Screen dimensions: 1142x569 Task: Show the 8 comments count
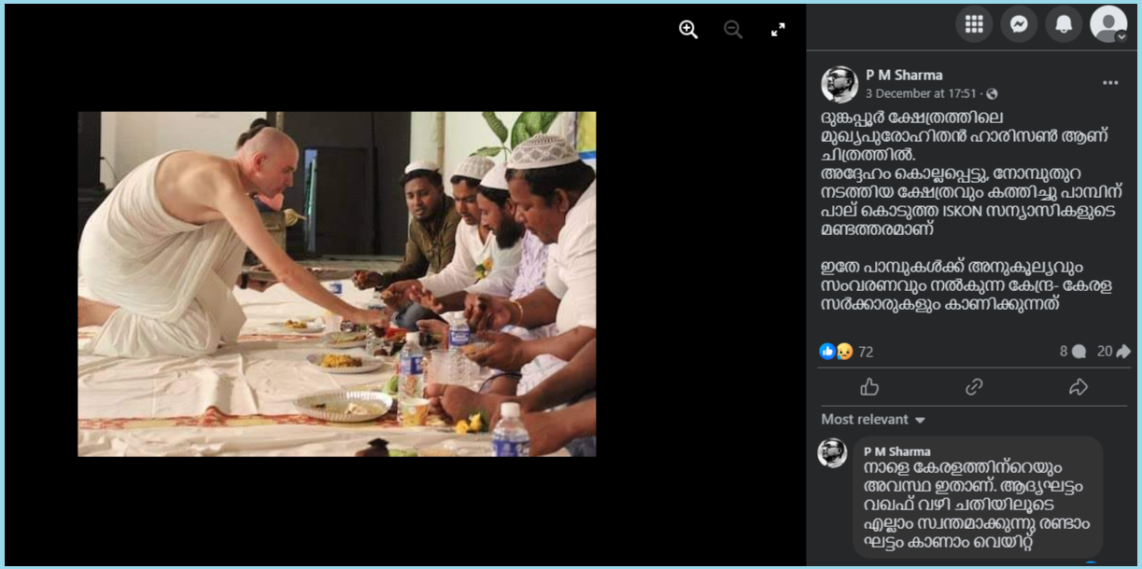tap(1073, 352)
